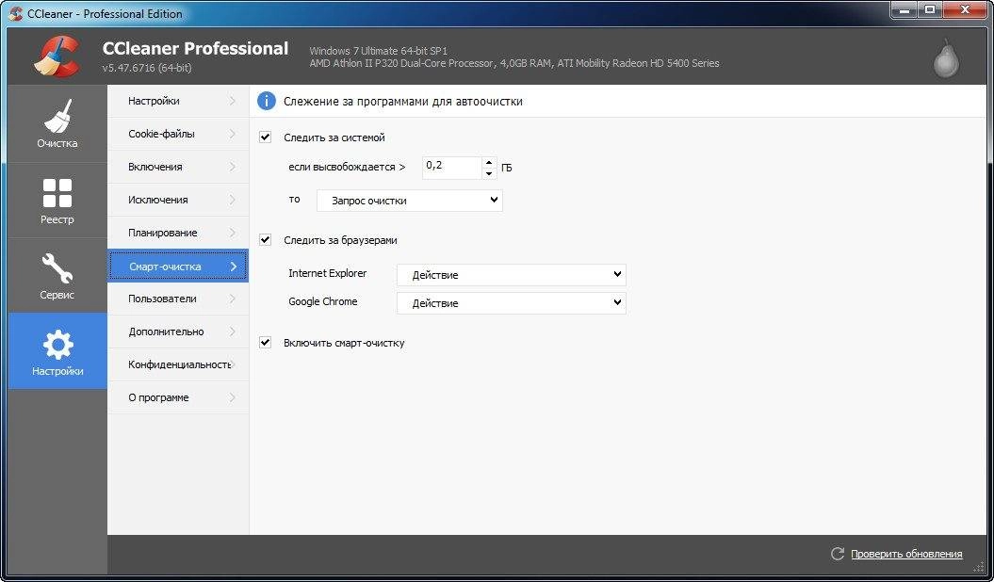Click the pear icon in header corner
The width and height of the screenshot is (994, 582).
click(946, 58)
